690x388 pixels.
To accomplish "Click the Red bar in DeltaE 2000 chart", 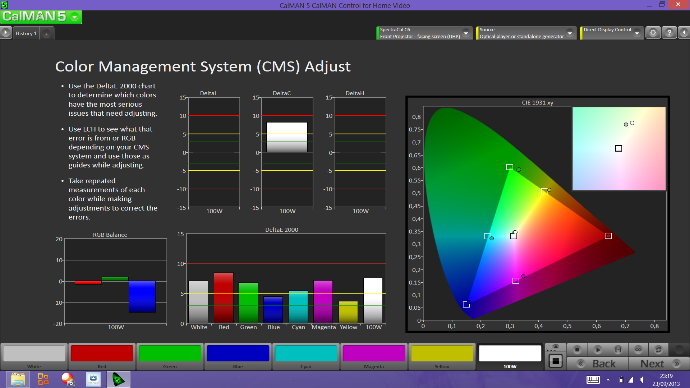I will point(224,297).
